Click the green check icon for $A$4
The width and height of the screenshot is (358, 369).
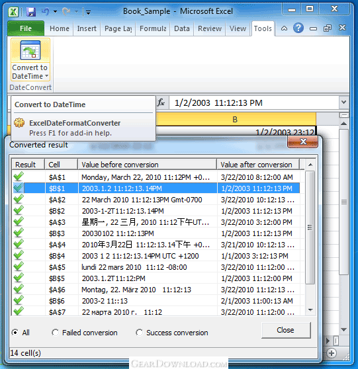19,245
